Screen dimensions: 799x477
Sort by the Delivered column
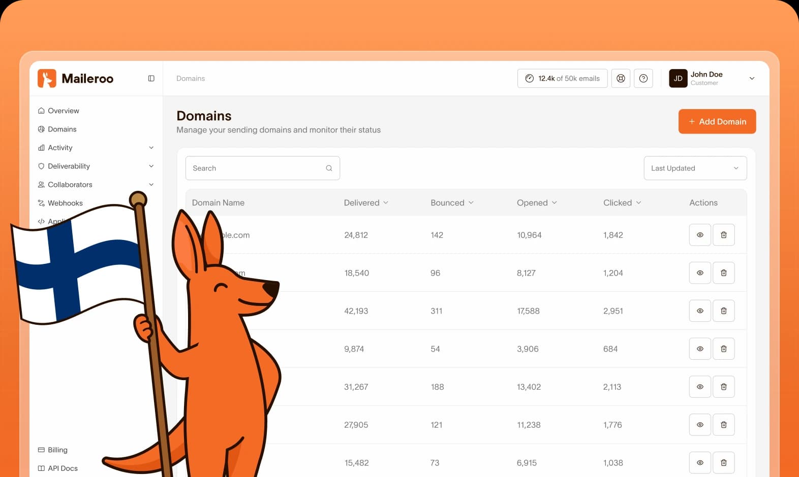click(x=366, y=202)
